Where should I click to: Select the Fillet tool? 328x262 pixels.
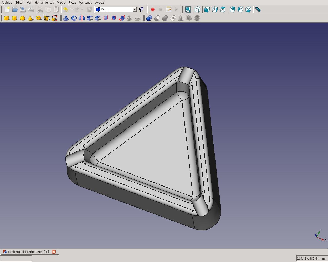coord(90,18)
